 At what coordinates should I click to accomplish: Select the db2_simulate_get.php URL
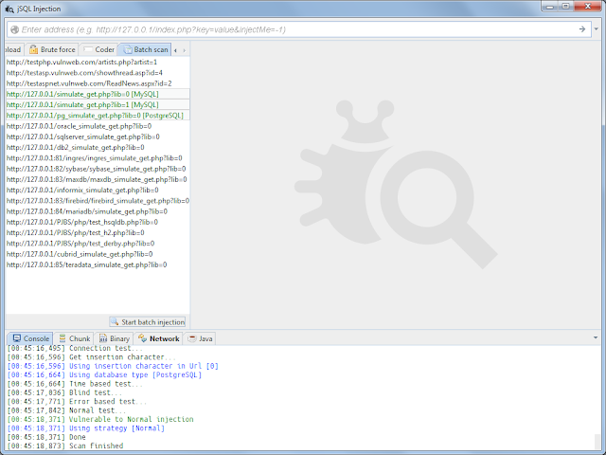98,148
